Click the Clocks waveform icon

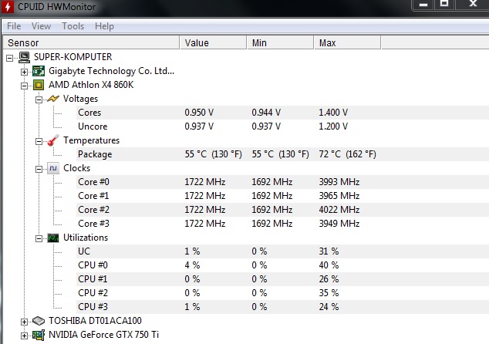53,168
